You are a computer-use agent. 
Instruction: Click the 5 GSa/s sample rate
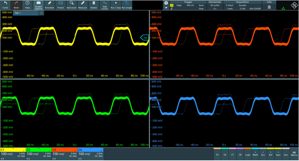pos(230,5)
